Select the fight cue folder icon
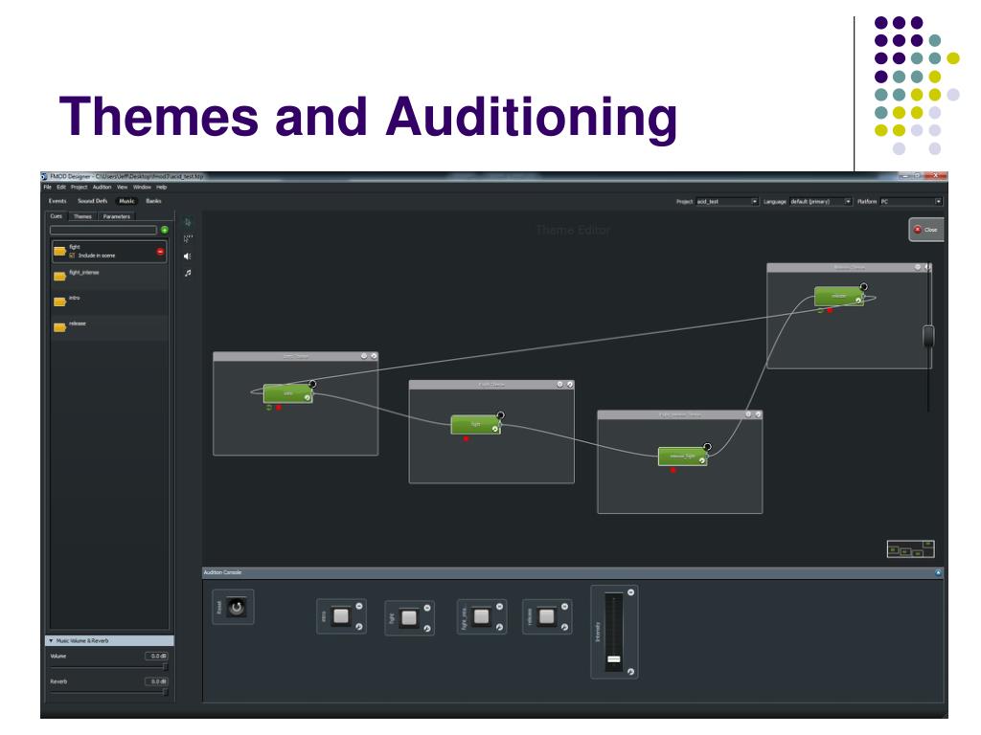This screenshot has width=981, height=735. 60,252
